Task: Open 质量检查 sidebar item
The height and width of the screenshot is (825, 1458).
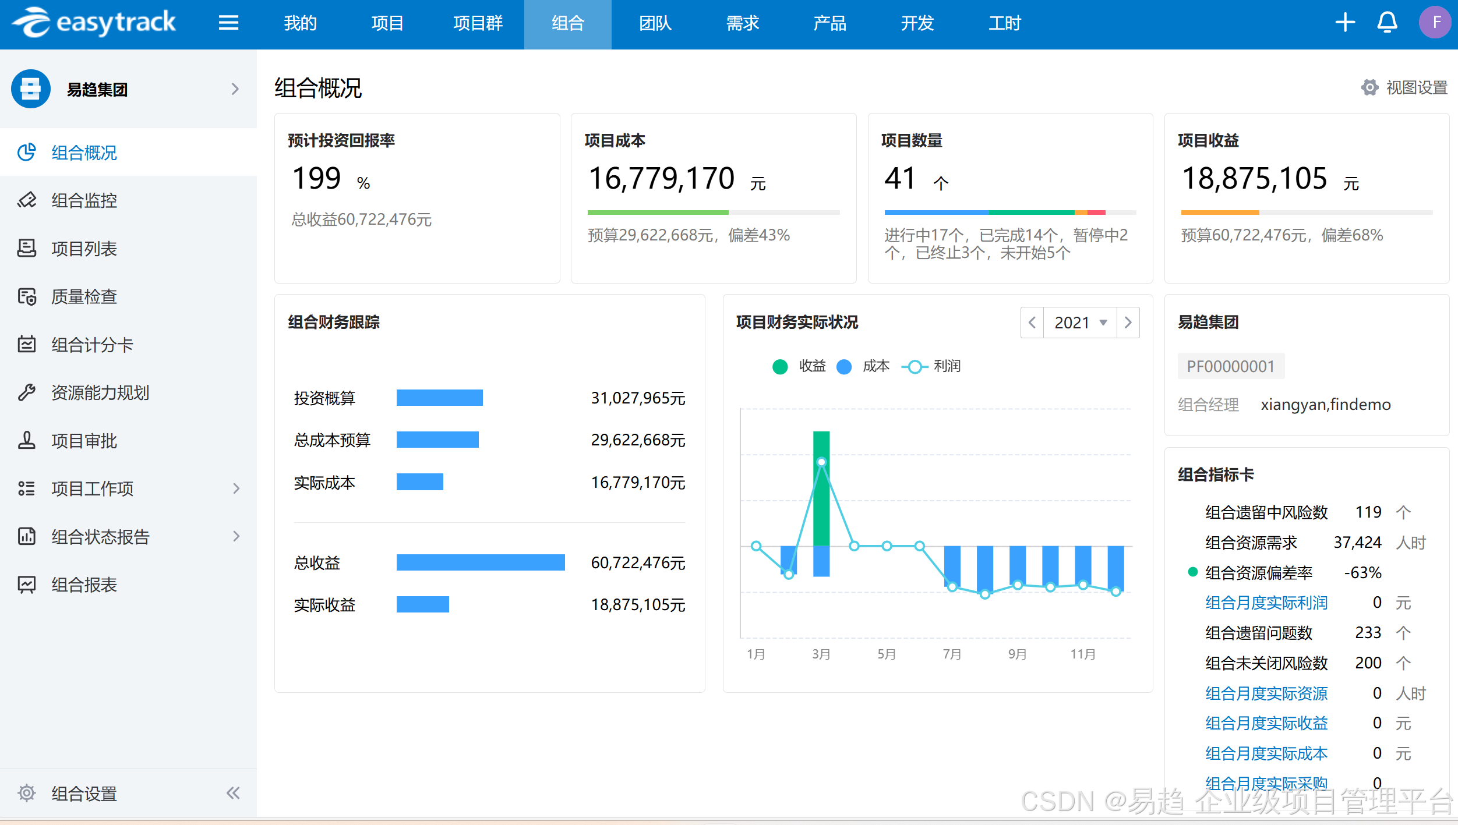Action: coord(84,297)
